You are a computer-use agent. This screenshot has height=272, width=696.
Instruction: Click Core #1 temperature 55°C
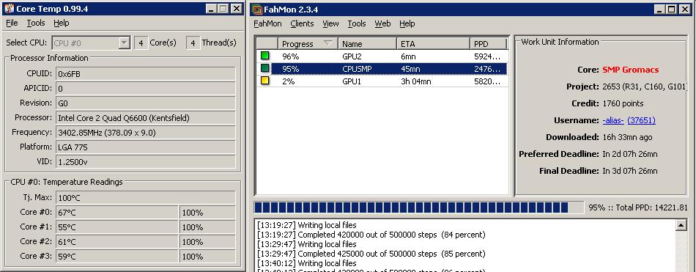[x=117, y=227]
